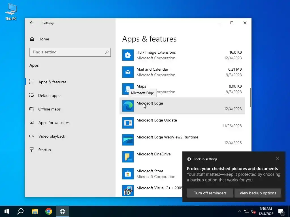The image size is (290, 217).
Task: Select the Microsoft OneDrive entry name
Action: (x=153, y=154)
